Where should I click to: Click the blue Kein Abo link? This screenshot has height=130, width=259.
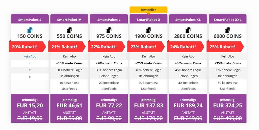[x=30, y=57]
